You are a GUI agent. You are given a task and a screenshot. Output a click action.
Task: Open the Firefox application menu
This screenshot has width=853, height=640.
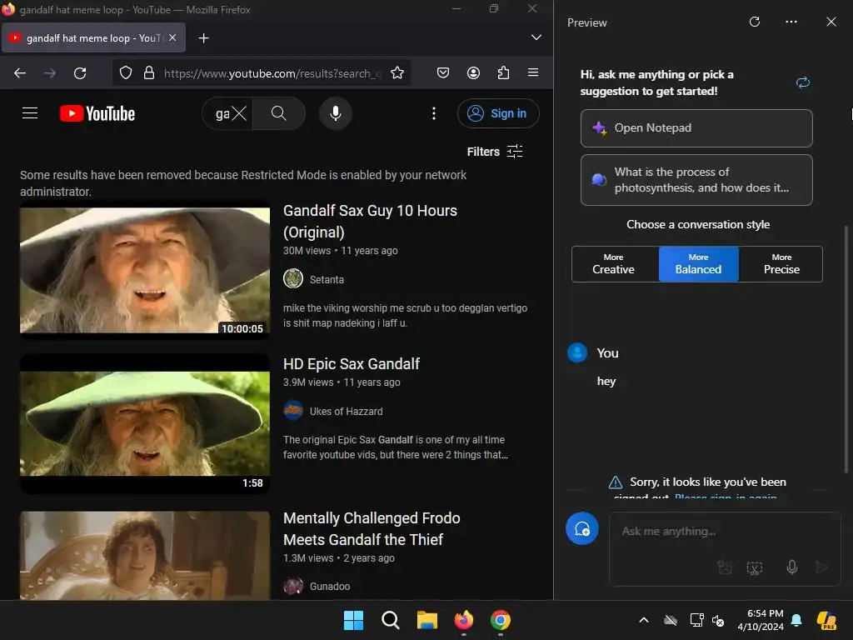[x=533, y=73]
